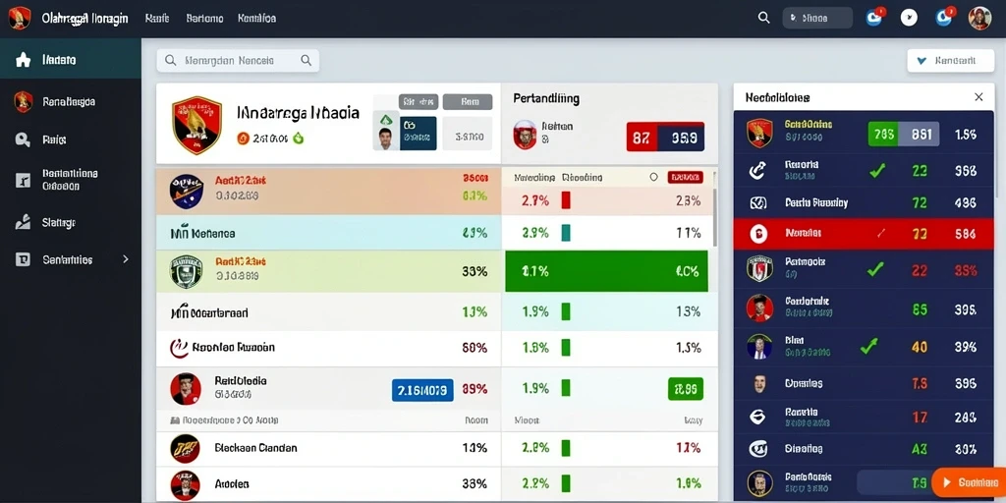Click the main search input field above the table
Screen dimensions: 1006x503
(238, 61)
